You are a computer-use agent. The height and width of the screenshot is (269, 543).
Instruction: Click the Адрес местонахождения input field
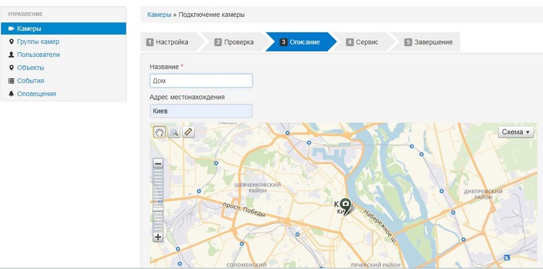(x=201, y=111)
